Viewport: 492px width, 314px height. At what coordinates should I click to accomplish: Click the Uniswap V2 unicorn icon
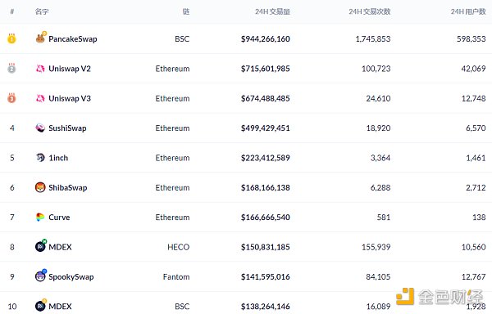(x=40, y=69)
